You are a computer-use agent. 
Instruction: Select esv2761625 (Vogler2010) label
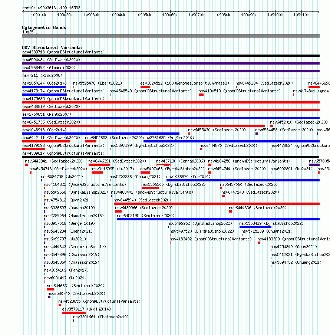click(x=169, y=138)
